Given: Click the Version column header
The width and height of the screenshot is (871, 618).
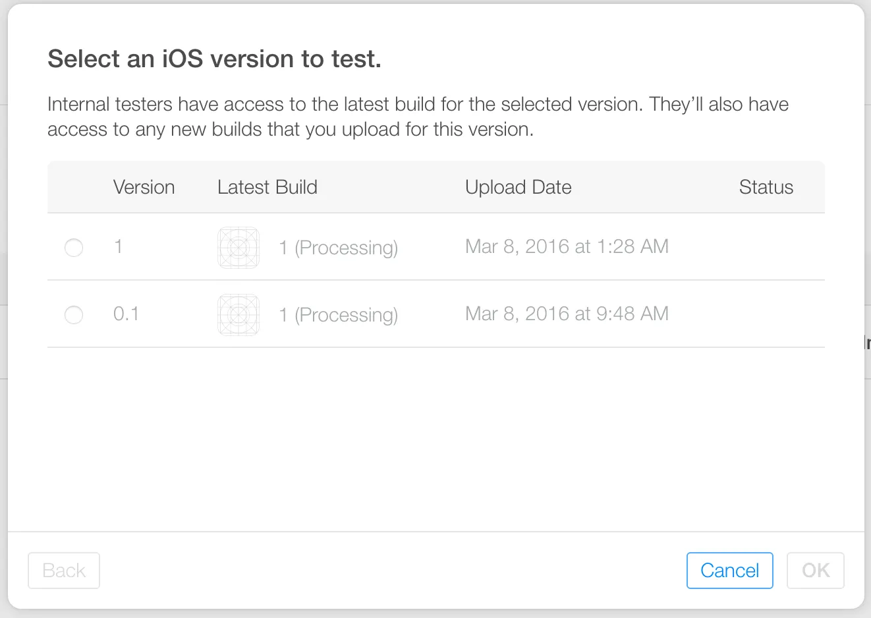Looking at the screenshot, I should [144, 187].
